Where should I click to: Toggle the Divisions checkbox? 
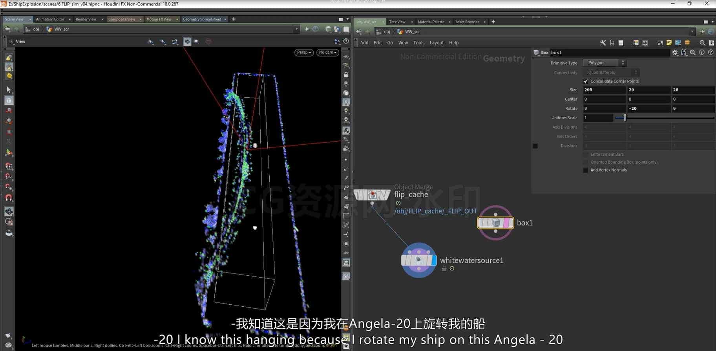(x=535, y=146)
